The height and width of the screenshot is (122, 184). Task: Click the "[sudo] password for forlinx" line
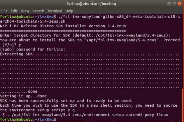(x=33, y=49)
